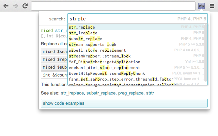
Task: Follow the strtr See also link
Action: pyautogui.click(x=150, y=93)
